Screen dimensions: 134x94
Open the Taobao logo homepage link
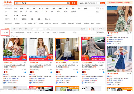point(8,3)
